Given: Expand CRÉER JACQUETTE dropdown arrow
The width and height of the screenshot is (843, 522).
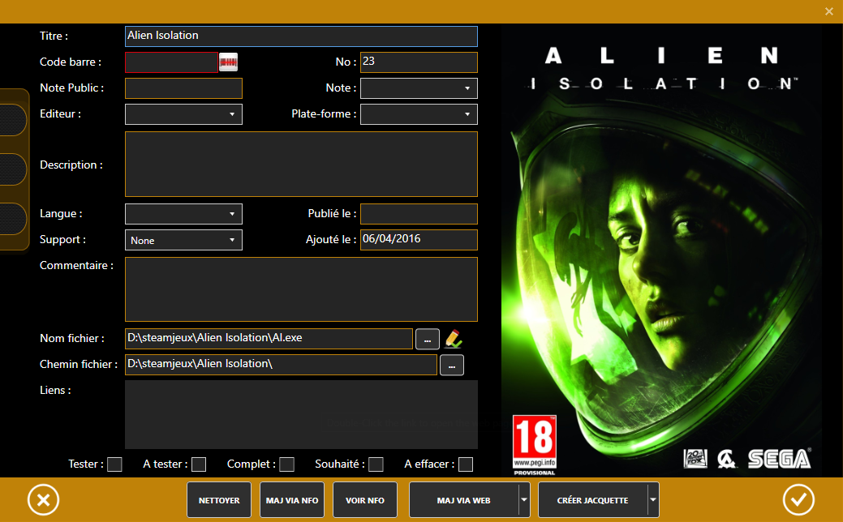Looking at the screenshot, I should coord(653,500).
